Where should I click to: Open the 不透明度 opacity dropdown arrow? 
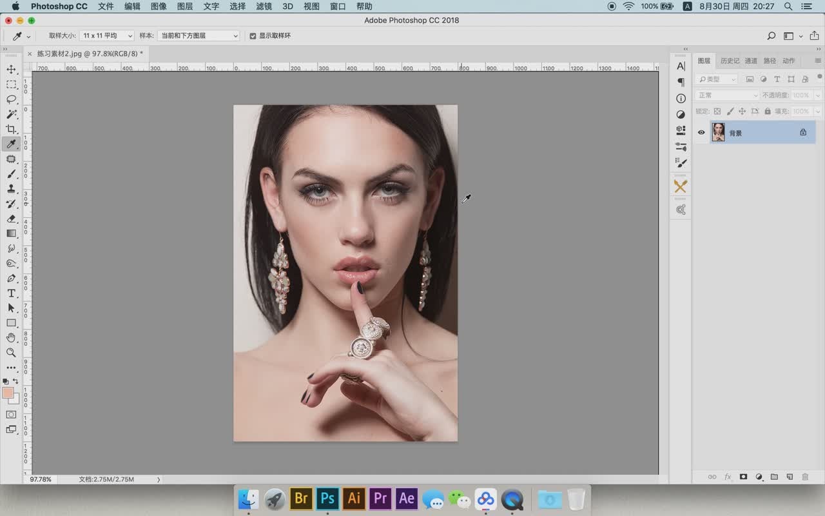tap(818, 95)
